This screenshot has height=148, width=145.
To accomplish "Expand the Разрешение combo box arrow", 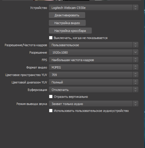I will pos(135,53).
